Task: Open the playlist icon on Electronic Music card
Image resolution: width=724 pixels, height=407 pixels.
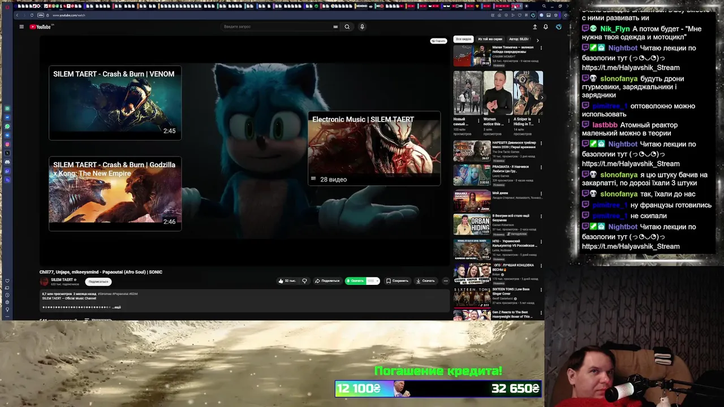Action: pyautogui.click(x=313, y=179)
